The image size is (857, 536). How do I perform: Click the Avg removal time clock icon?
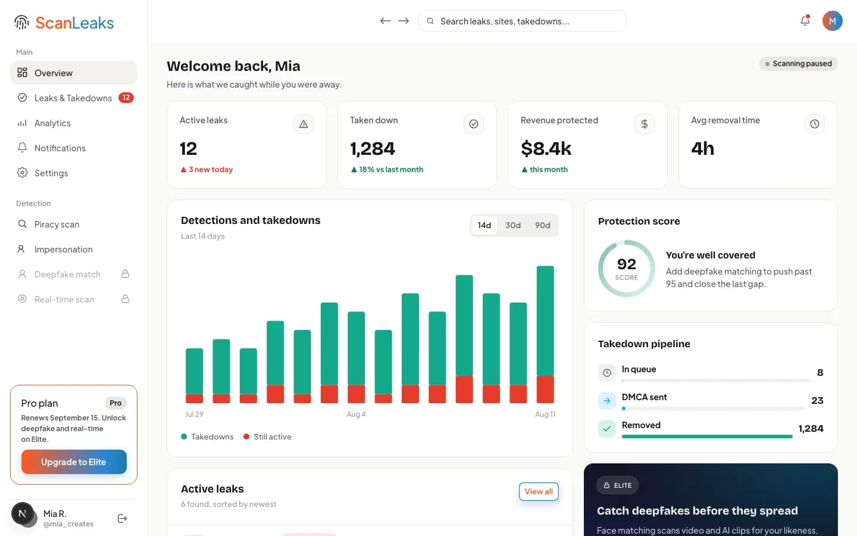pos(815,124)
